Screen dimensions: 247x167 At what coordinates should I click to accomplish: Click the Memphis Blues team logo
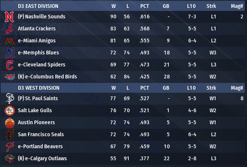coord(9,53)
